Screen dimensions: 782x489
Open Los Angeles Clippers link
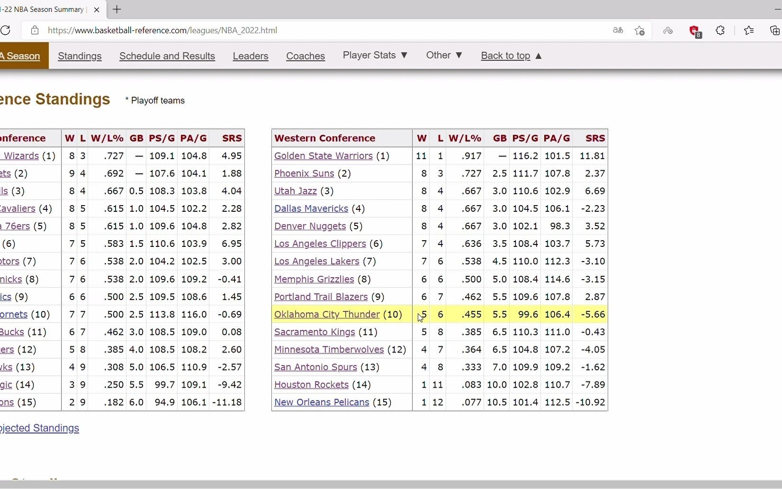click(320, 244)
